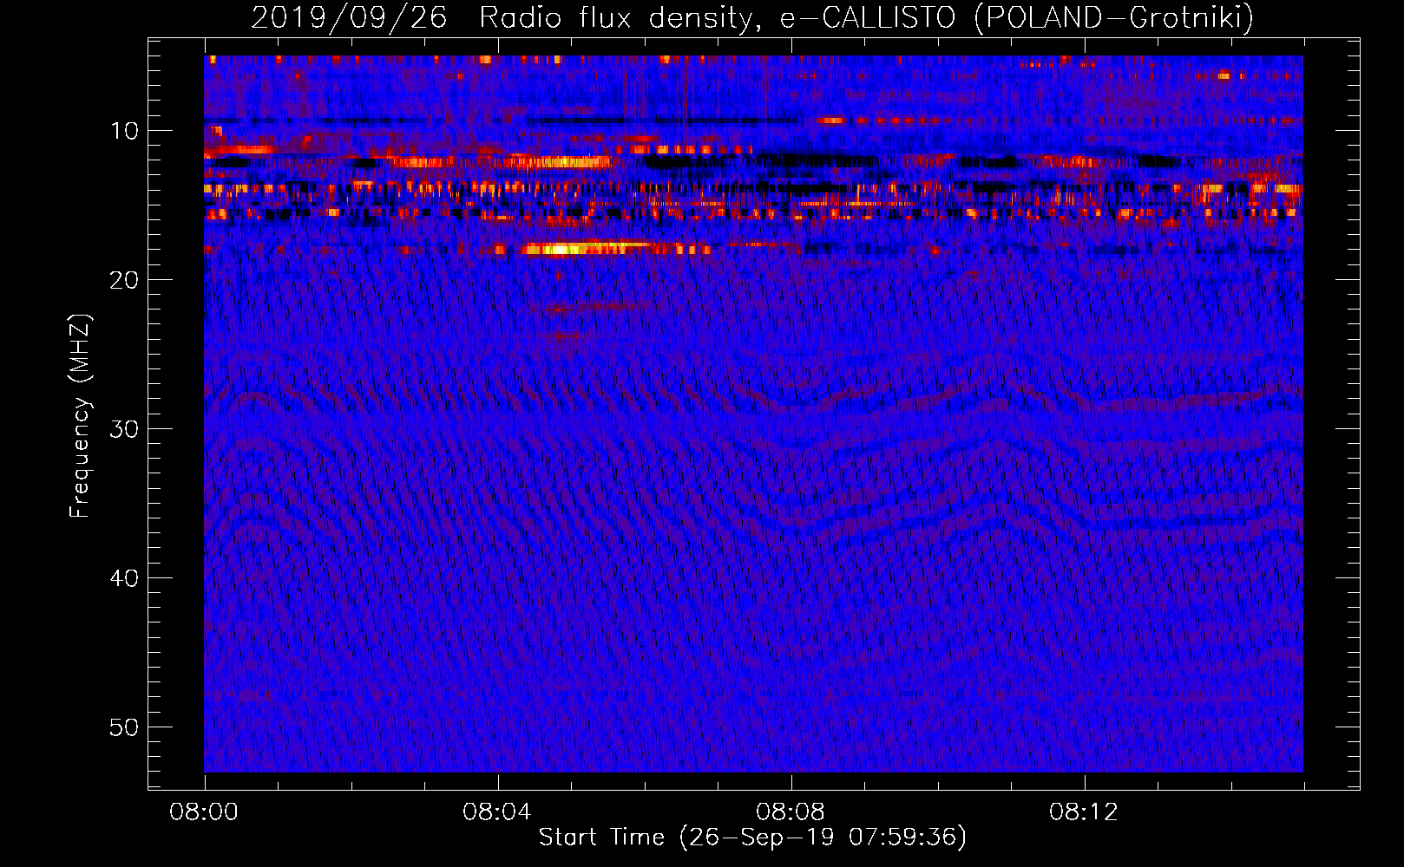Click the horizontal axis label "Start Time (26-Sep-19 07:59:36)"

[x=752, y=838]
